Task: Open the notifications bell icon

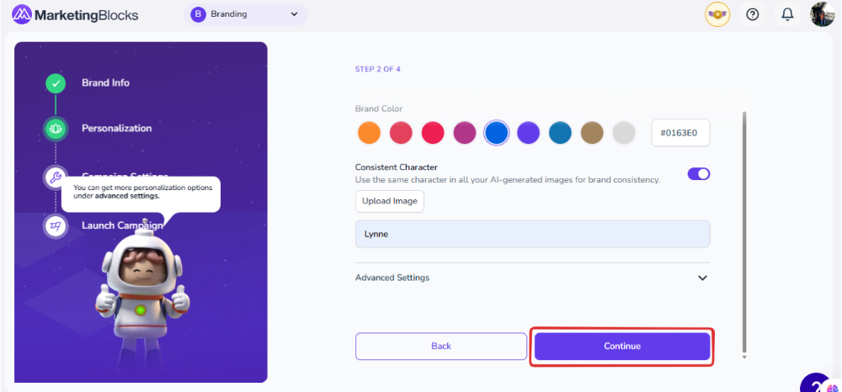Action: (x=787, y=14)
